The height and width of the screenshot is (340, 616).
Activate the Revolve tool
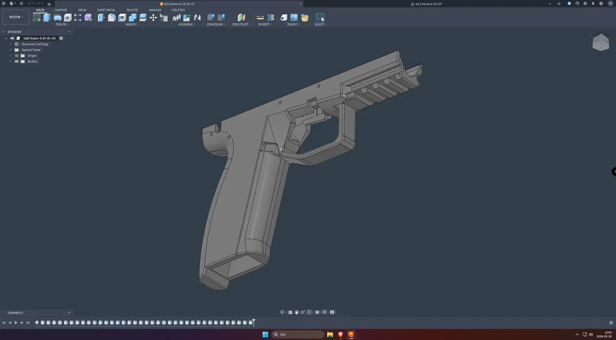[57, 17]
